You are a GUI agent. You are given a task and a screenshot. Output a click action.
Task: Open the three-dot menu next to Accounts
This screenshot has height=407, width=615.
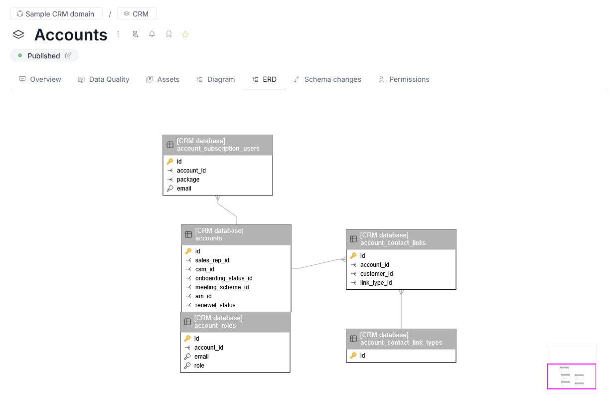pyautogui.click(x=118, y=34)
